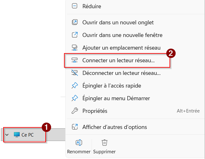
Task: Click the Propriétés wrench icon
Action: pos(75,111)
